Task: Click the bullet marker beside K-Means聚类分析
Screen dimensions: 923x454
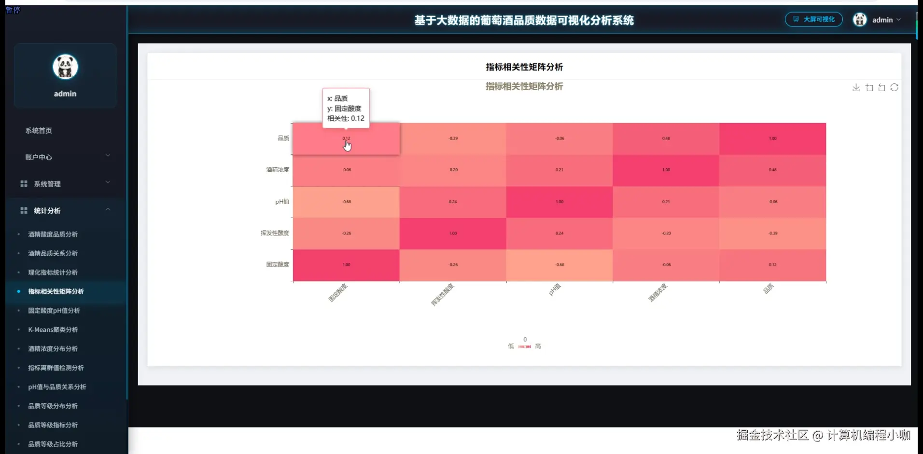Action: click(19, 330)
